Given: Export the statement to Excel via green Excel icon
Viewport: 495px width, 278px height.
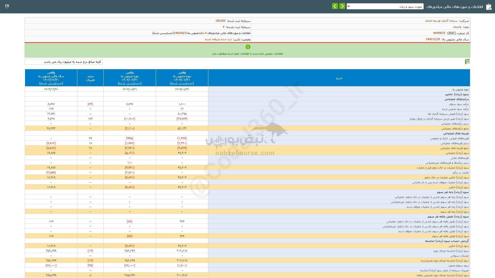Looking at the screenshot, I should [467, 62].
